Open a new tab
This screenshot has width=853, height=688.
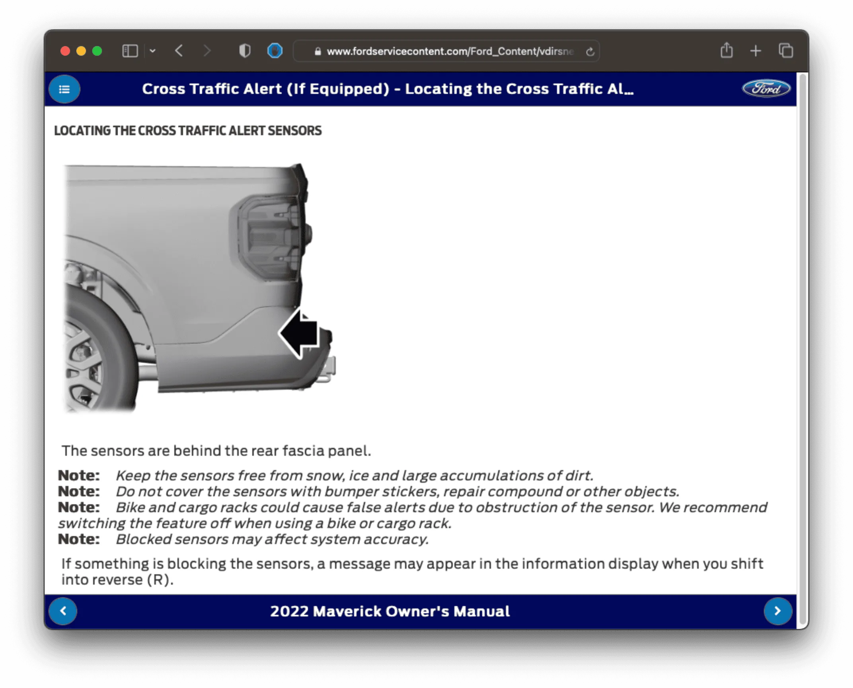click(756, 51)
